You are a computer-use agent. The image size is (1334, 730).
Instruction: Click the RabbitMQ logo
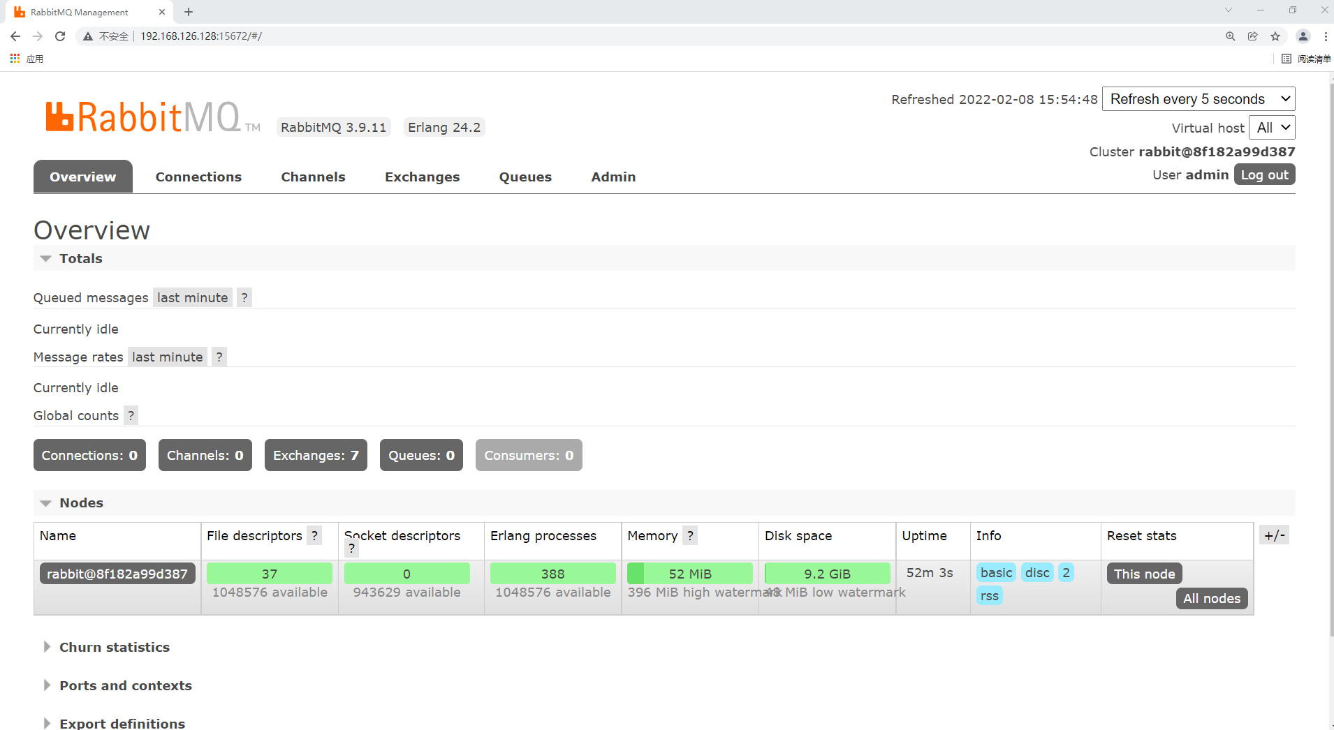(x=150, y=115)
